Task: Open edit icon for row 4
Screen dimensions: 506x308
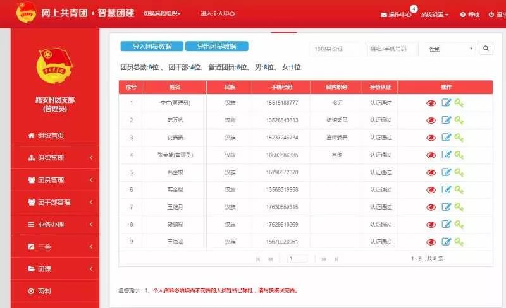Action: pyautogui.click(x=447, y=155)
